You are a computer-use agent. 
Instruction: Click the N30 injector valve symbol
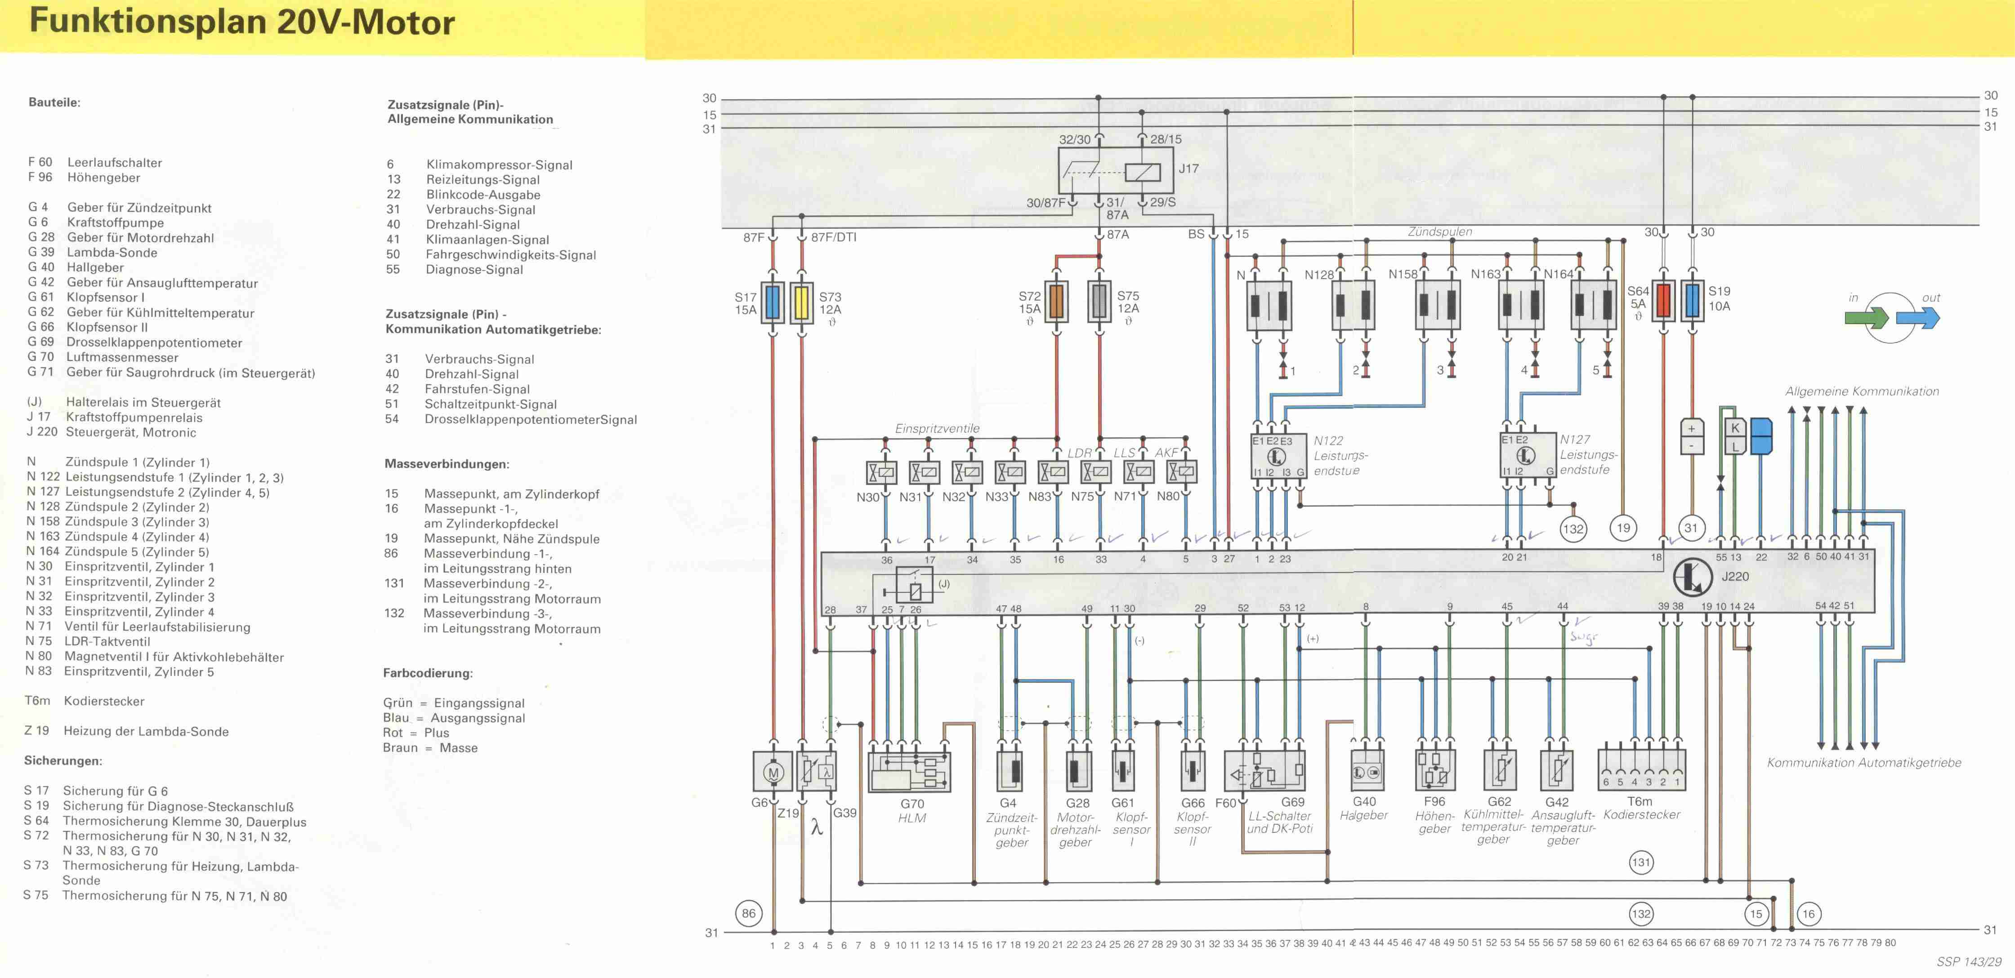(x=881, y=472)
